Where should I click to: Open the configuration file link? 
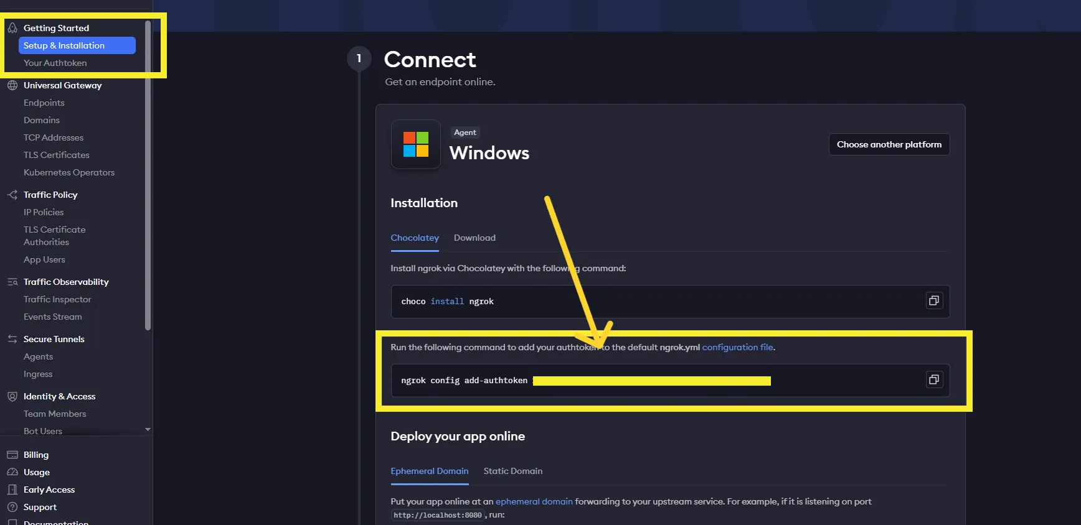tap(737, 347)
